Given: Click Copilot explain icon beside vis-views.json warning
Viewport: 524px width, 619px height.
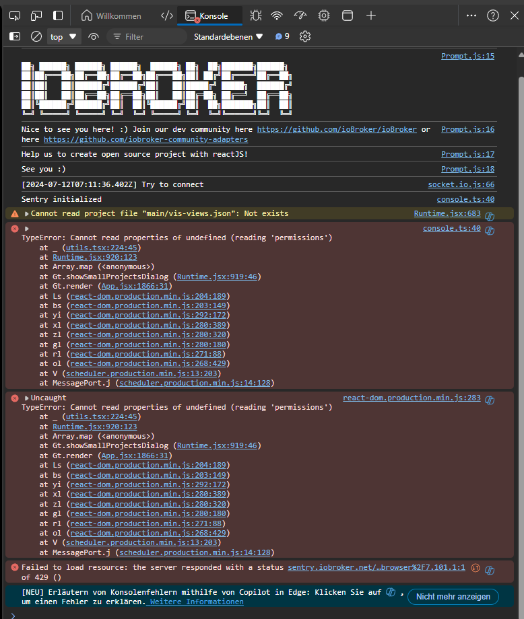Looking at the screenshot, I should [490, 215].
